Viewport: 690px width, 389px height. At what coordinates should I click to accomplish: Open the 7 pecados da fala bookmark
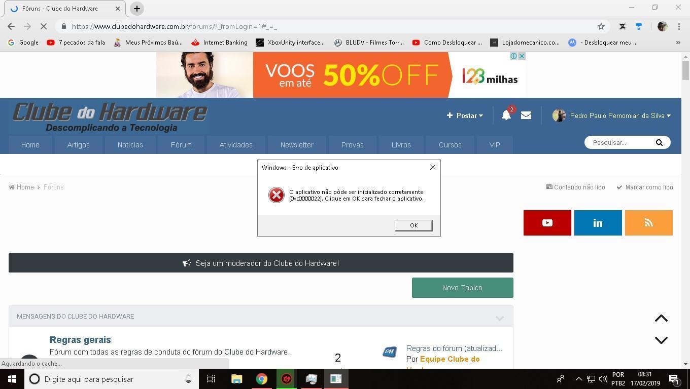[76, 43]
